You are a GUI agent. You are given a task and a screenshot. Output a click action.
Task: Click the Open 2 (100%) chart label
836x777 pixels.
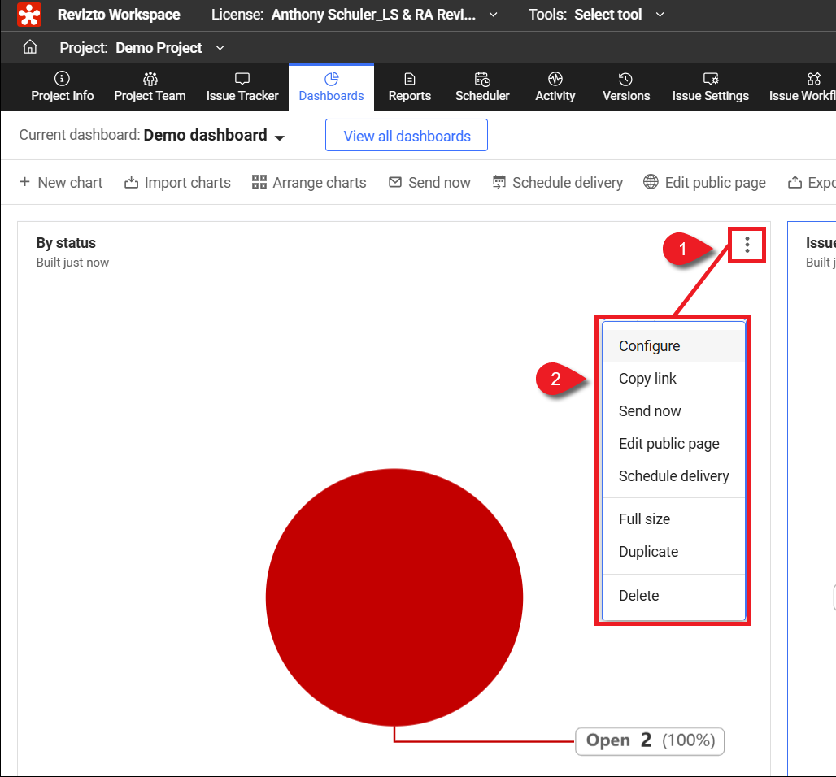coord(650,740)
